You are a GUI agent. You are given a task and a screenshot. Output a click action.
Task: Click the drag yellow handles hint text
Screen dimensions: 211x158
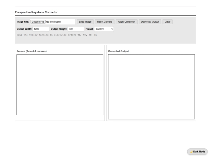[57, 35]
